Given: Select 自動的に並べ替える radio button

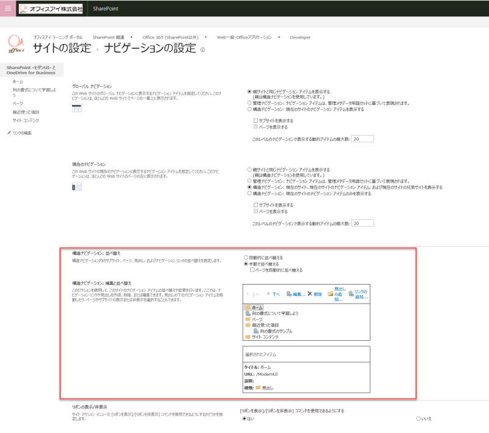Looking at the screenshot, I should click(x=246, y=257).
